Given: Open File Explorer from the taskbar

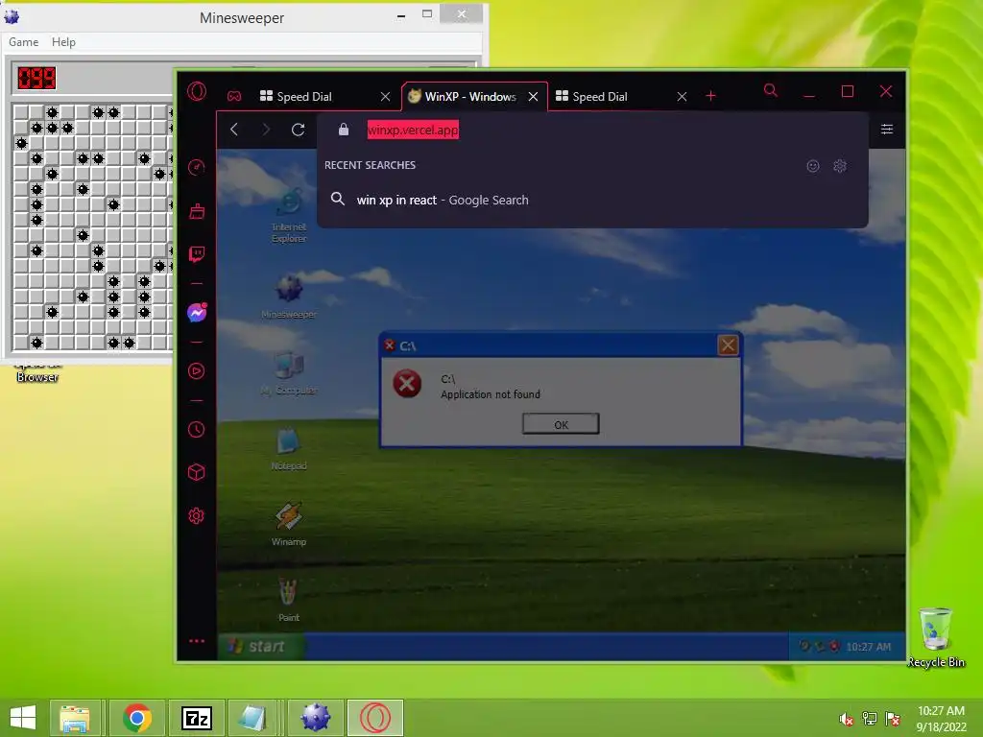Looking at the screenshot, I should coord(75,718).
